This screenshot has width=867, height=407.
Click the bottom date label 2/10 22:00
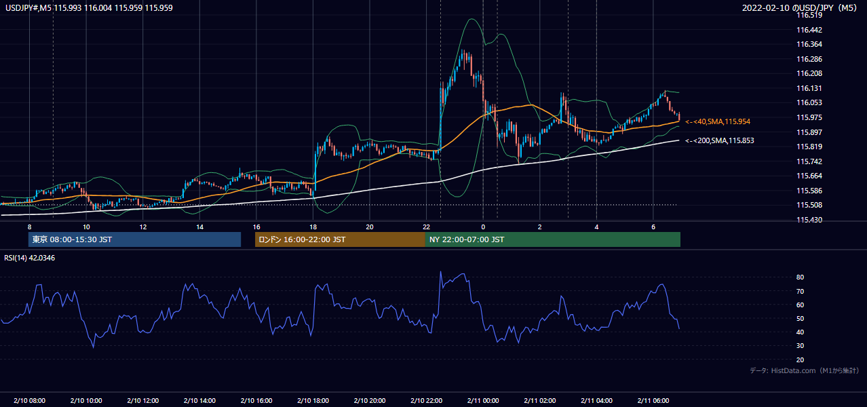click(x=426, y=401)
